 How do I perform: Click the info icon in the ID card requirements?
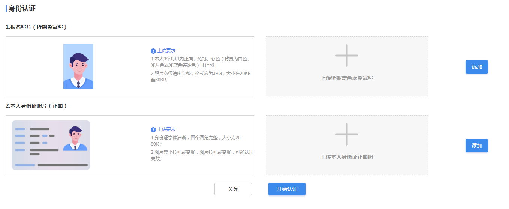[x=153, y=130]
